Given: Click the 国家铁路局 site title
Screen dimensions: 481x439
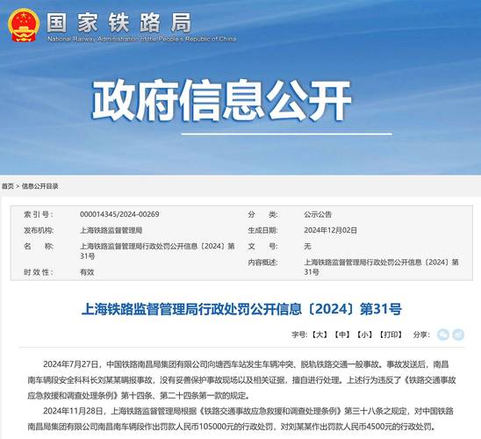Looking at the screenshot, I should pos(119,23).
